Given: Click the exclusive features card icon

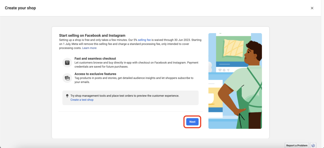Looking at the screenshot, I should tap(67, 78).
